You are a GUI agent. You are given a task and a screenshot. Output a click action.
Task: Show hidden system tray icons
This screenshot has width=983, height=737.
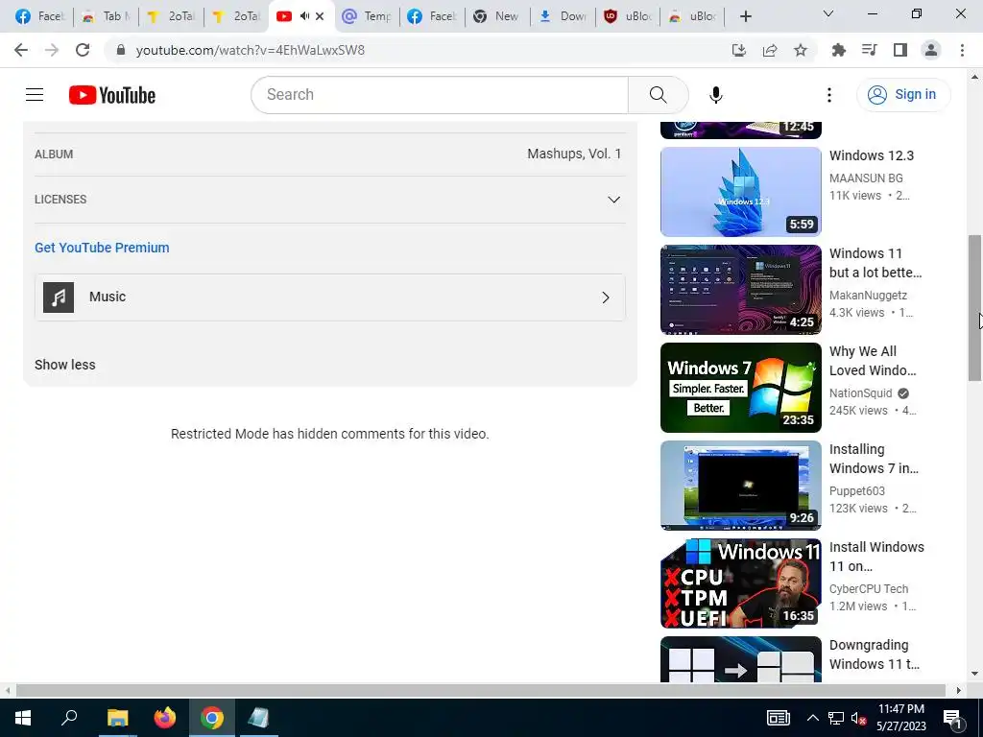click(812, 718)
